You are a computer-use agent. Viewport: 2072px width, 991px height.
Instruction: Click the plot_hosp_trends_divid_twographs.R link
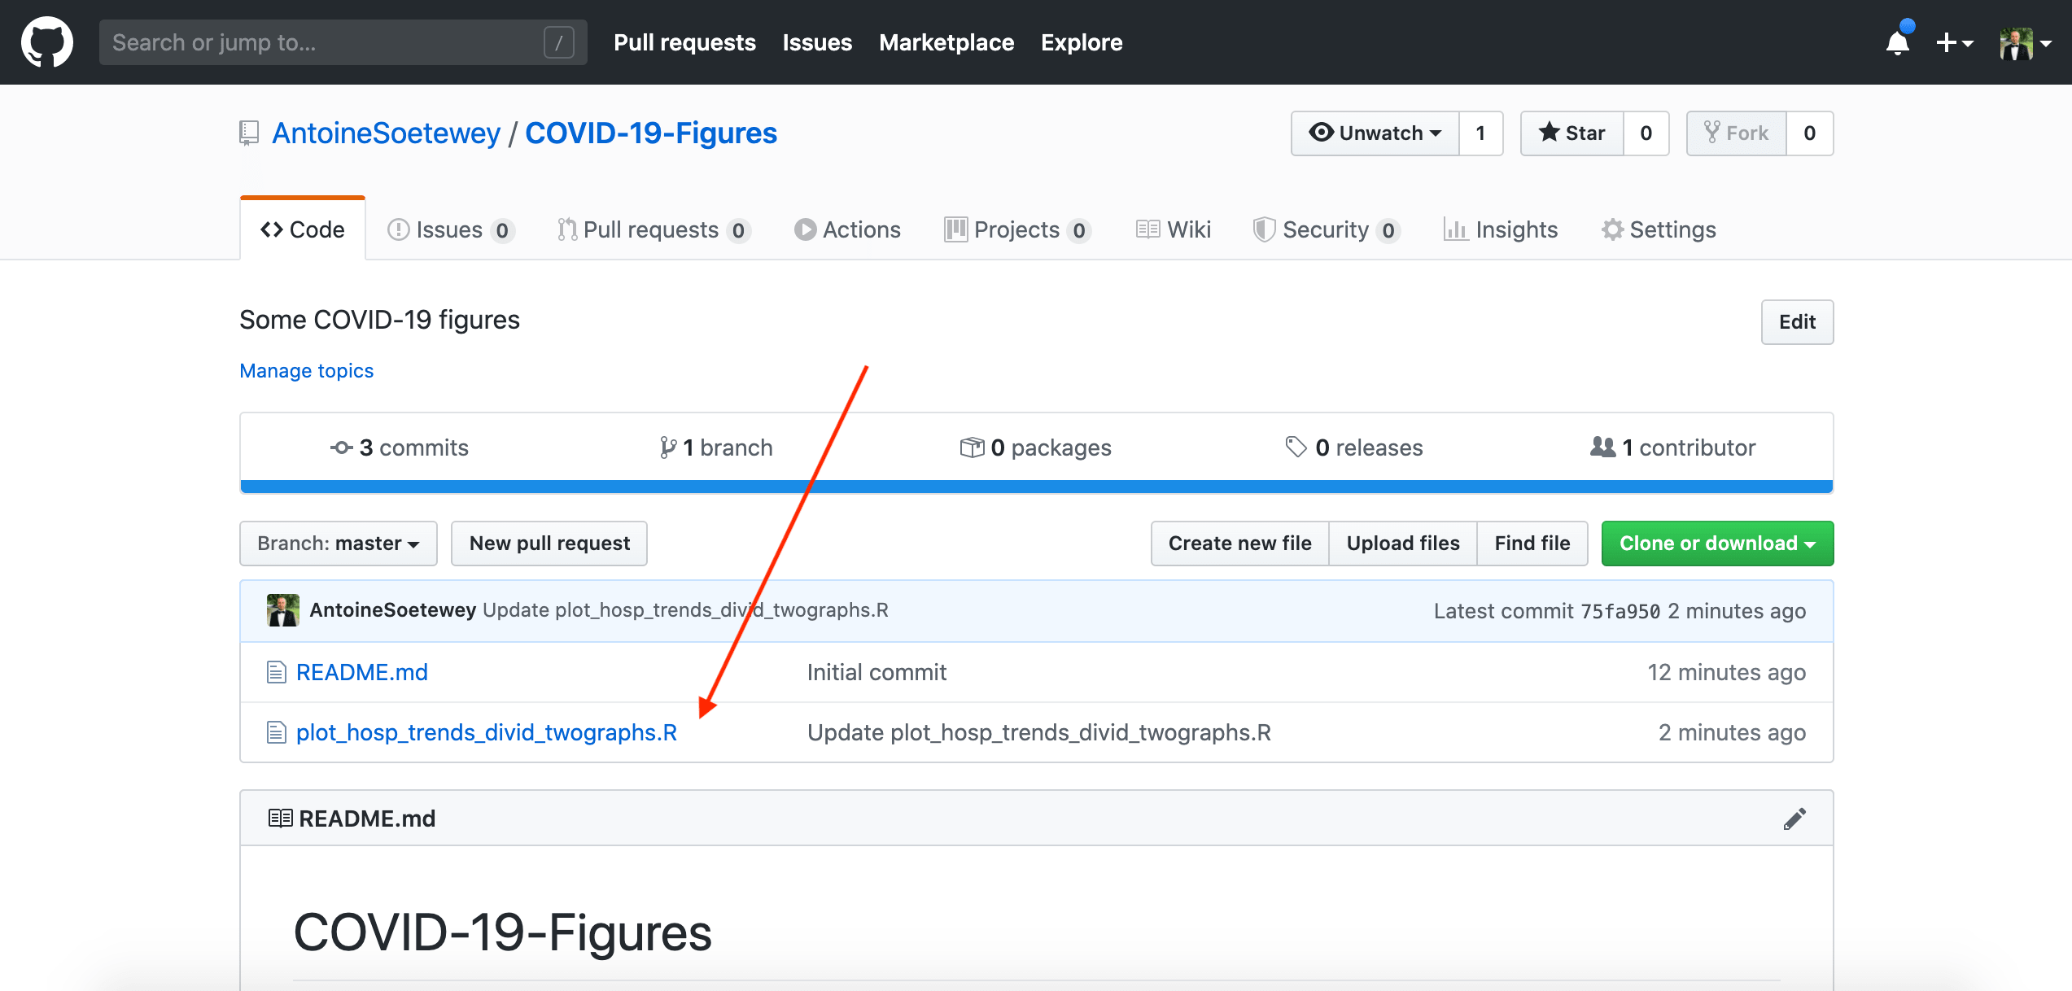pos(485,731)
